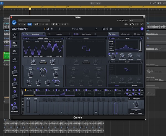Click the pointer tool in the DAW toolbar

coord(92,3)
